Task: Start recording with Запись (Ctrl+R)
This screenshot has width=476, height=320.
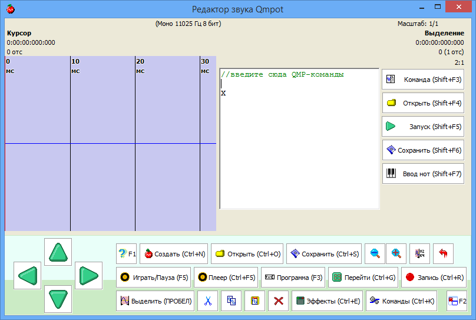Action: coord(434,277)
